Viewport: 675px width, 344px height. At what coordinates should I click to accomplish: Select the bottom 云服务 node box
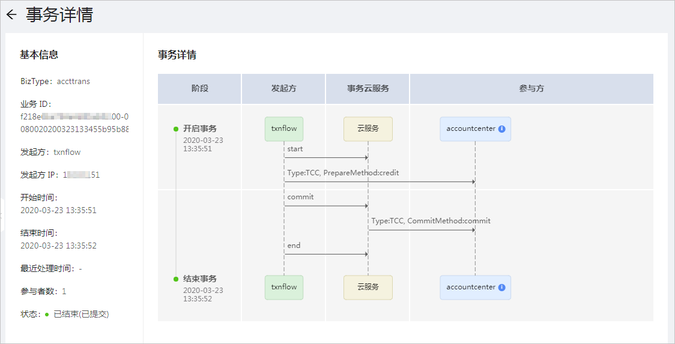point(368,287)
